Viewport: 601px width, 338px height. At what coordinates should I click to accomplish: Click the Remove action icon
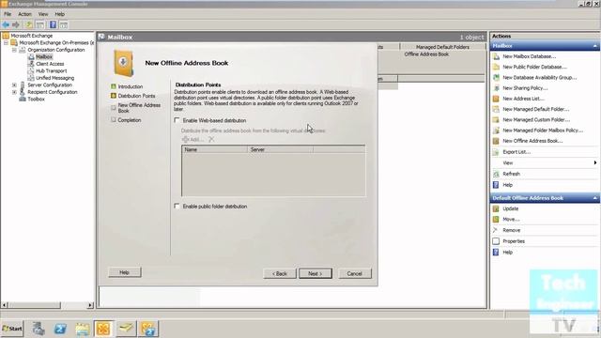click(x=496, y=230)
